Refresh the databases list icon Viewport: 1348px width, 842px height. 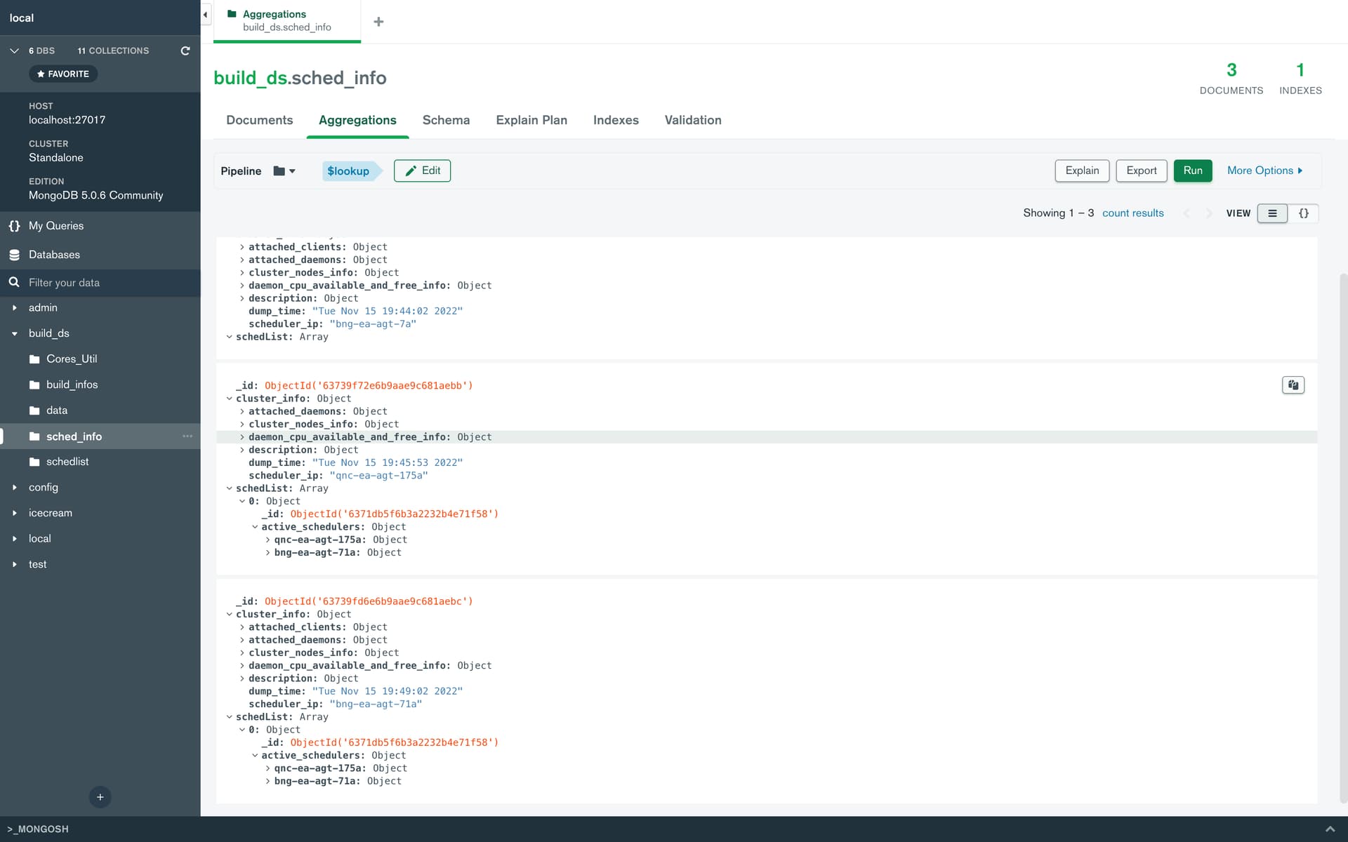pyautogui.click(x=185, y=51)
